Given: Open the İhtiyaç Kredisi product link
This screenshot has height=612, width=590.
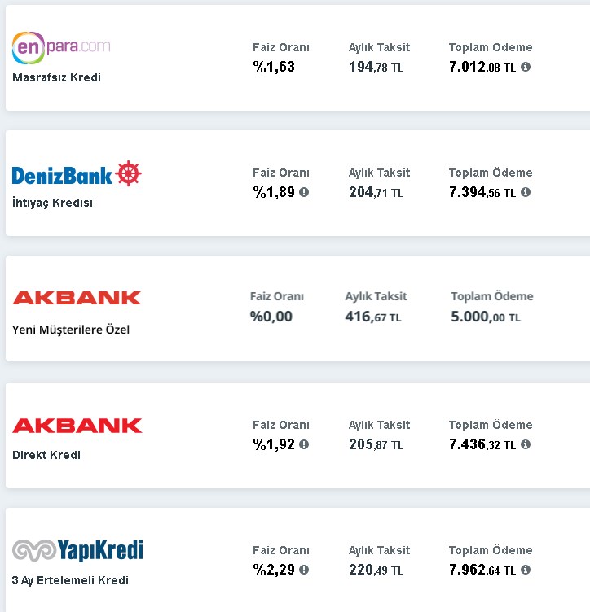Looking at the screenshot, I should click(x=52, y=203).
